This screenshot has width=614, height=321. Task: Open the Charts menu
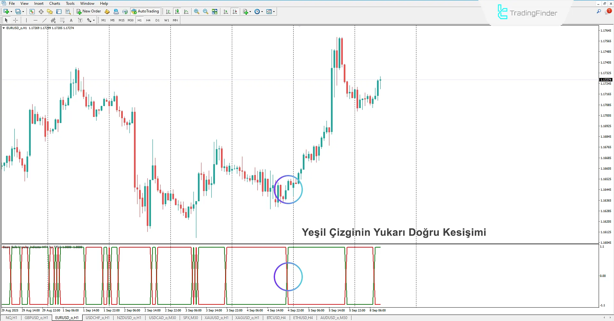coord(54,3)
